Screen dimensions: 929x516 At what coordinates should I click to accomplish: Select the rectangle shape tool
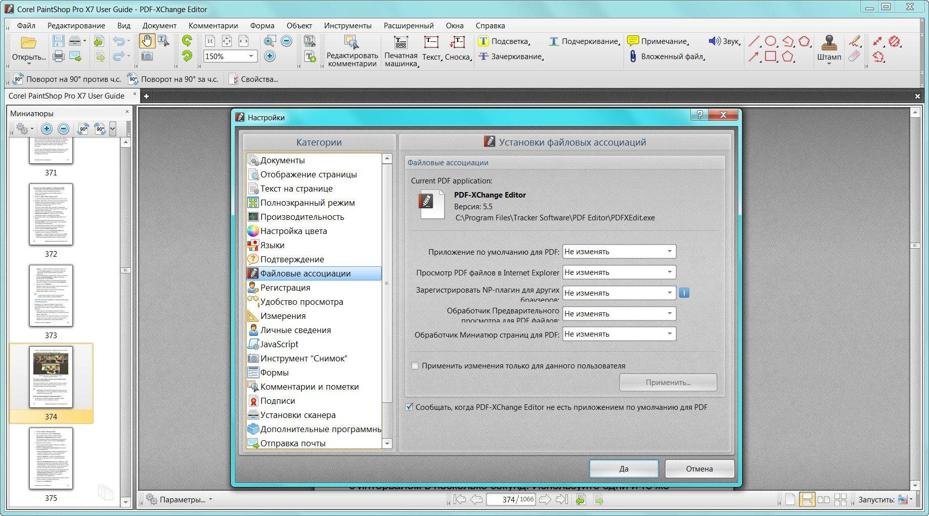click(771, 57)
